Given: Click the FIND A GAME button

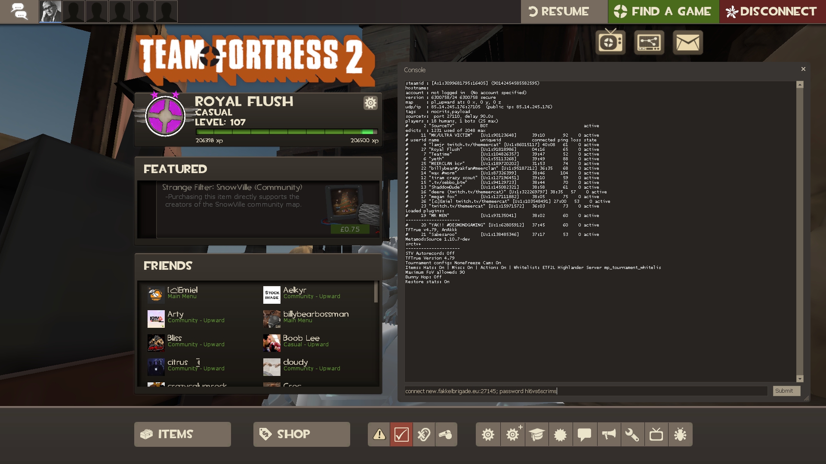Looking at the screenshot, I should pos(663,12).
